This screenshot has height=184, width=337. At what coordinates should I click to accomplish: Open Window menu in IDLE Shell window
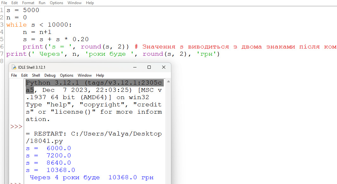(85, 75)
